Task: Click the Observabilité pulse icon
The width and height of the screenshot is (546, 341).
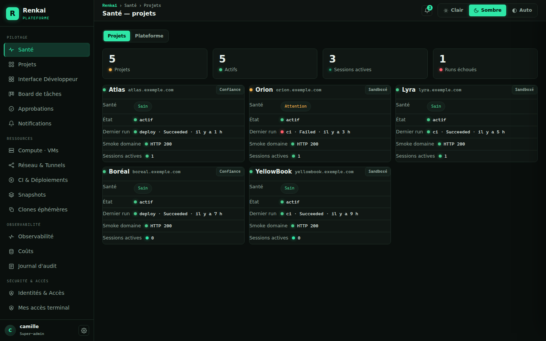Action: [x=11, y=236]
